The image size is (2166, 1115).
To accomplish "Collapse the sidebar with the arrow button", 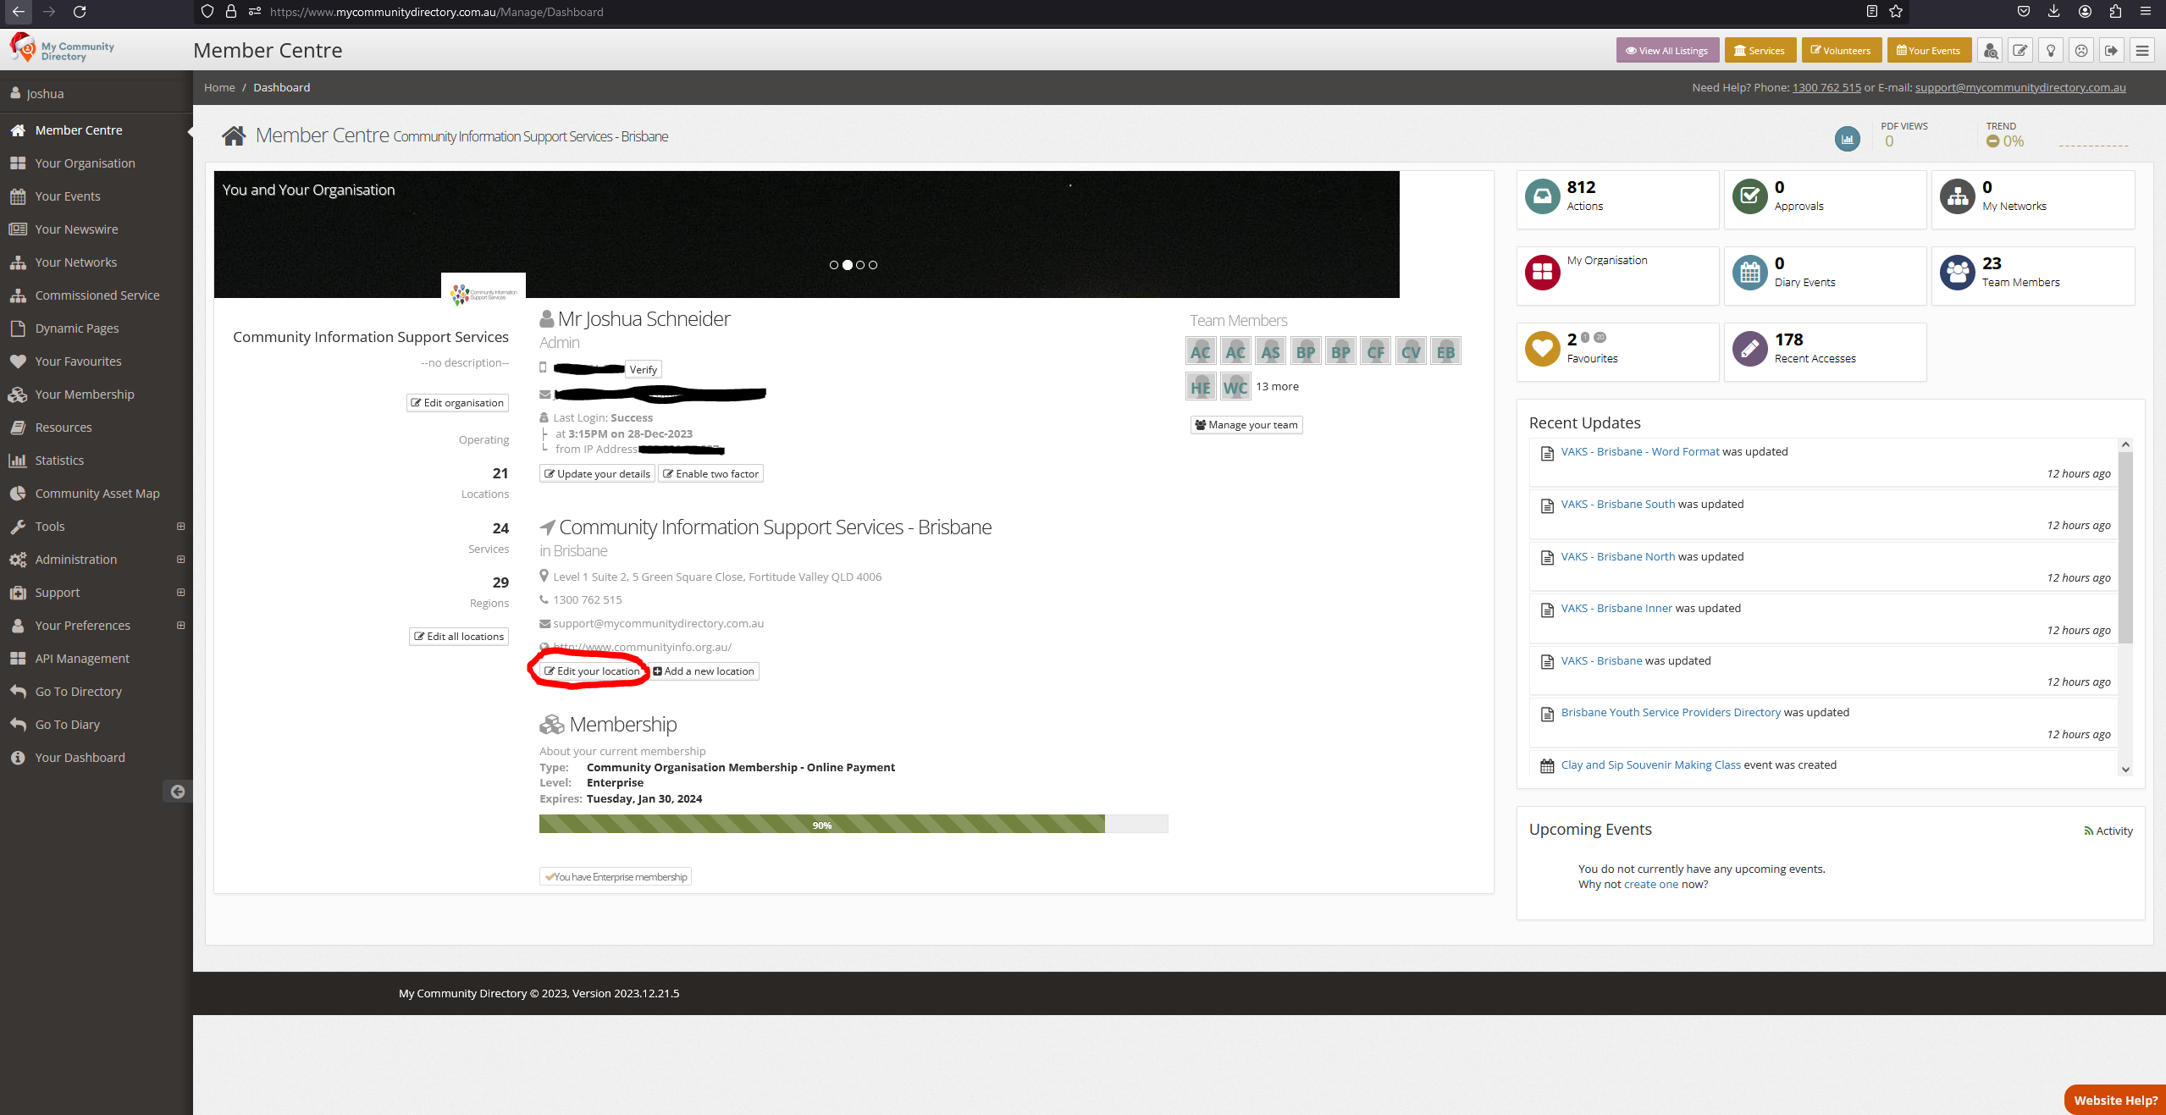I will pyautogui.click(x=178, y=792).
